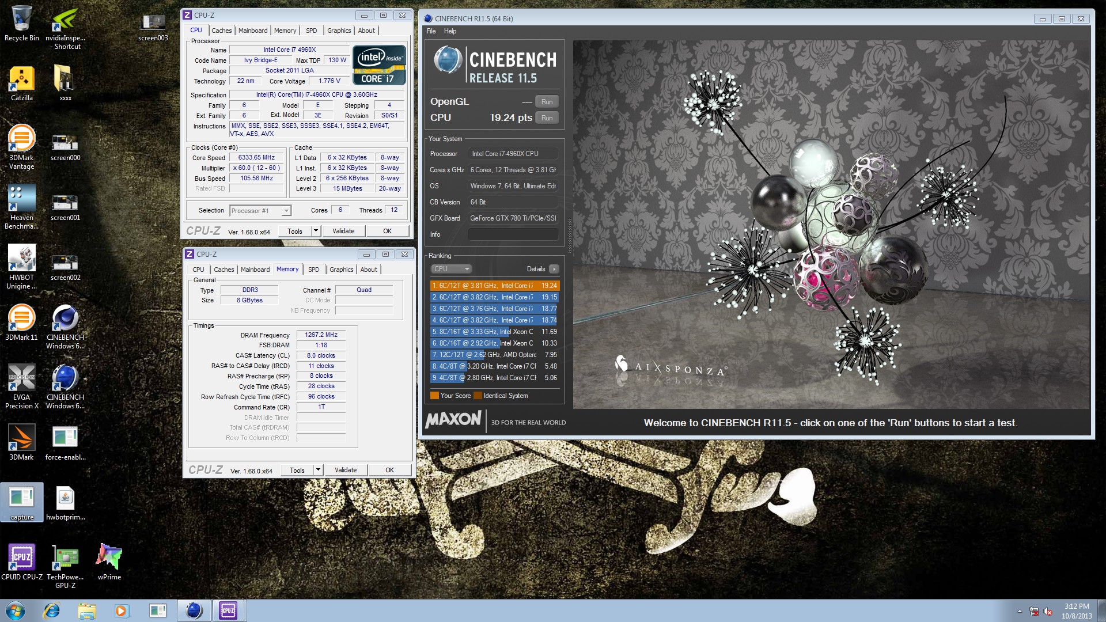Open the Processor #1 selection dropdown
This screenshot has height=622, width=1106.
point(260,211)
